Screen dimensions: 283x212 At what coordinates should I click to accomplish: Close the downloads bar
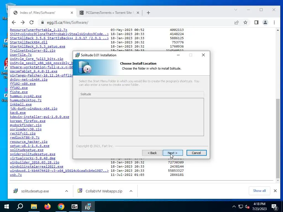point(275,191)
